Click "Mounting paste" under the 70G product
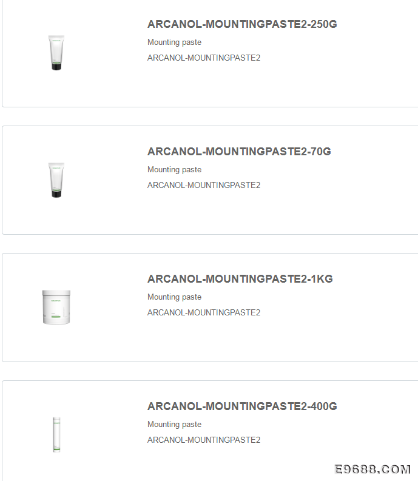 tap(174, 169)
